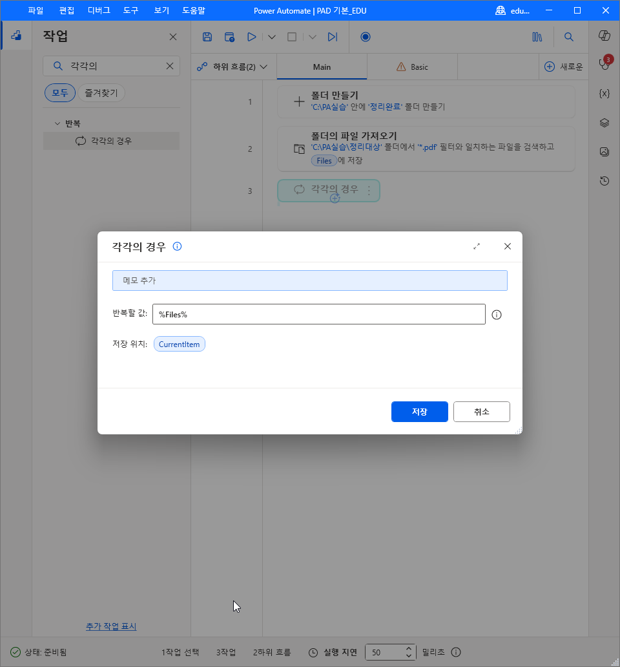Viewport: 620px width, 667px height.
Task: Open the 도움말 menu
Action: [194, 10]
